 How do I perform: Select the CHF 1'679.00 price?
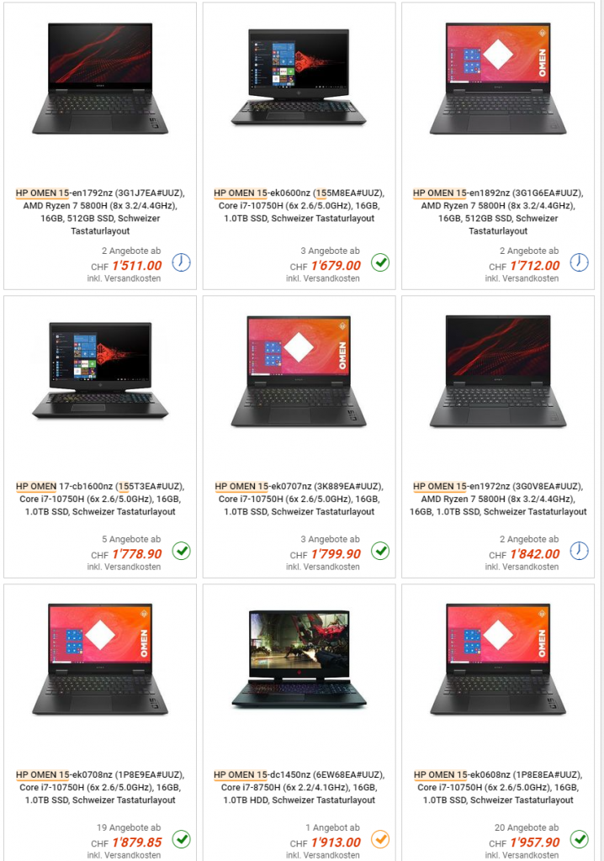click(x=326, y=266)
